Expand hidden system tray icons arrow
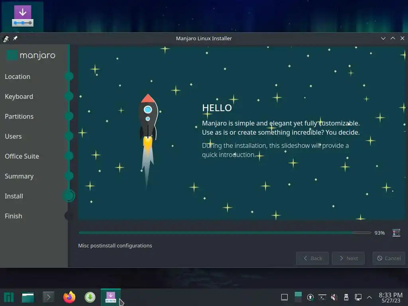The width and height of the screenshot is (408, 306). pyautogui.click(x=369, y=297)
